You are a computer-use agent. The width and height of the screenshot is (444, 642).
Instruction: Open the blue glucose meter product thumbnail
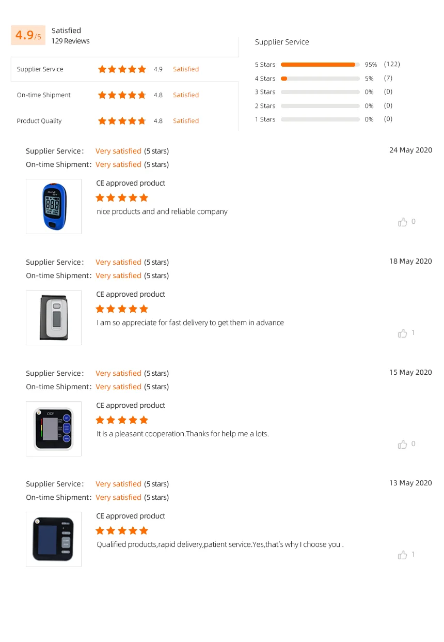[54, 206]
